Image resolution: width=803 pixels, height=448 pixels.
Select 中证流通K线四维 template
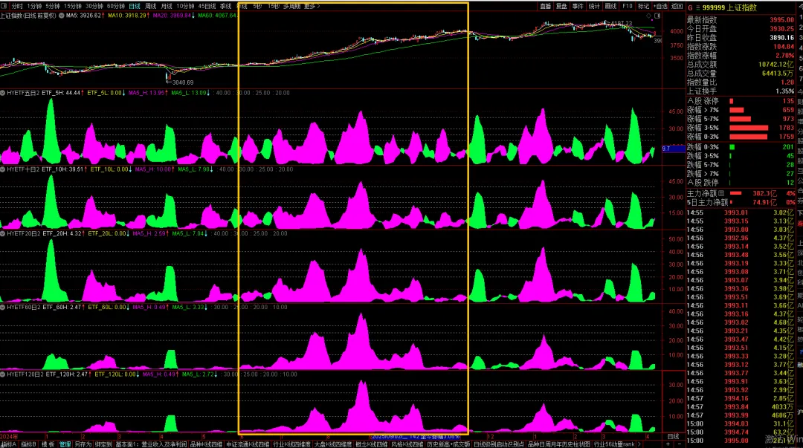tap(248, 444)
